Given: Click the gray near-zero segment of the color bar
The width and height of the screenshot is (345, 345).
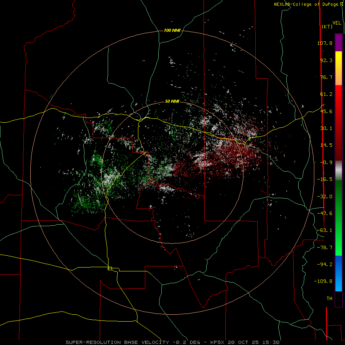Looking at the screenshot, I should tap(338, 170).
